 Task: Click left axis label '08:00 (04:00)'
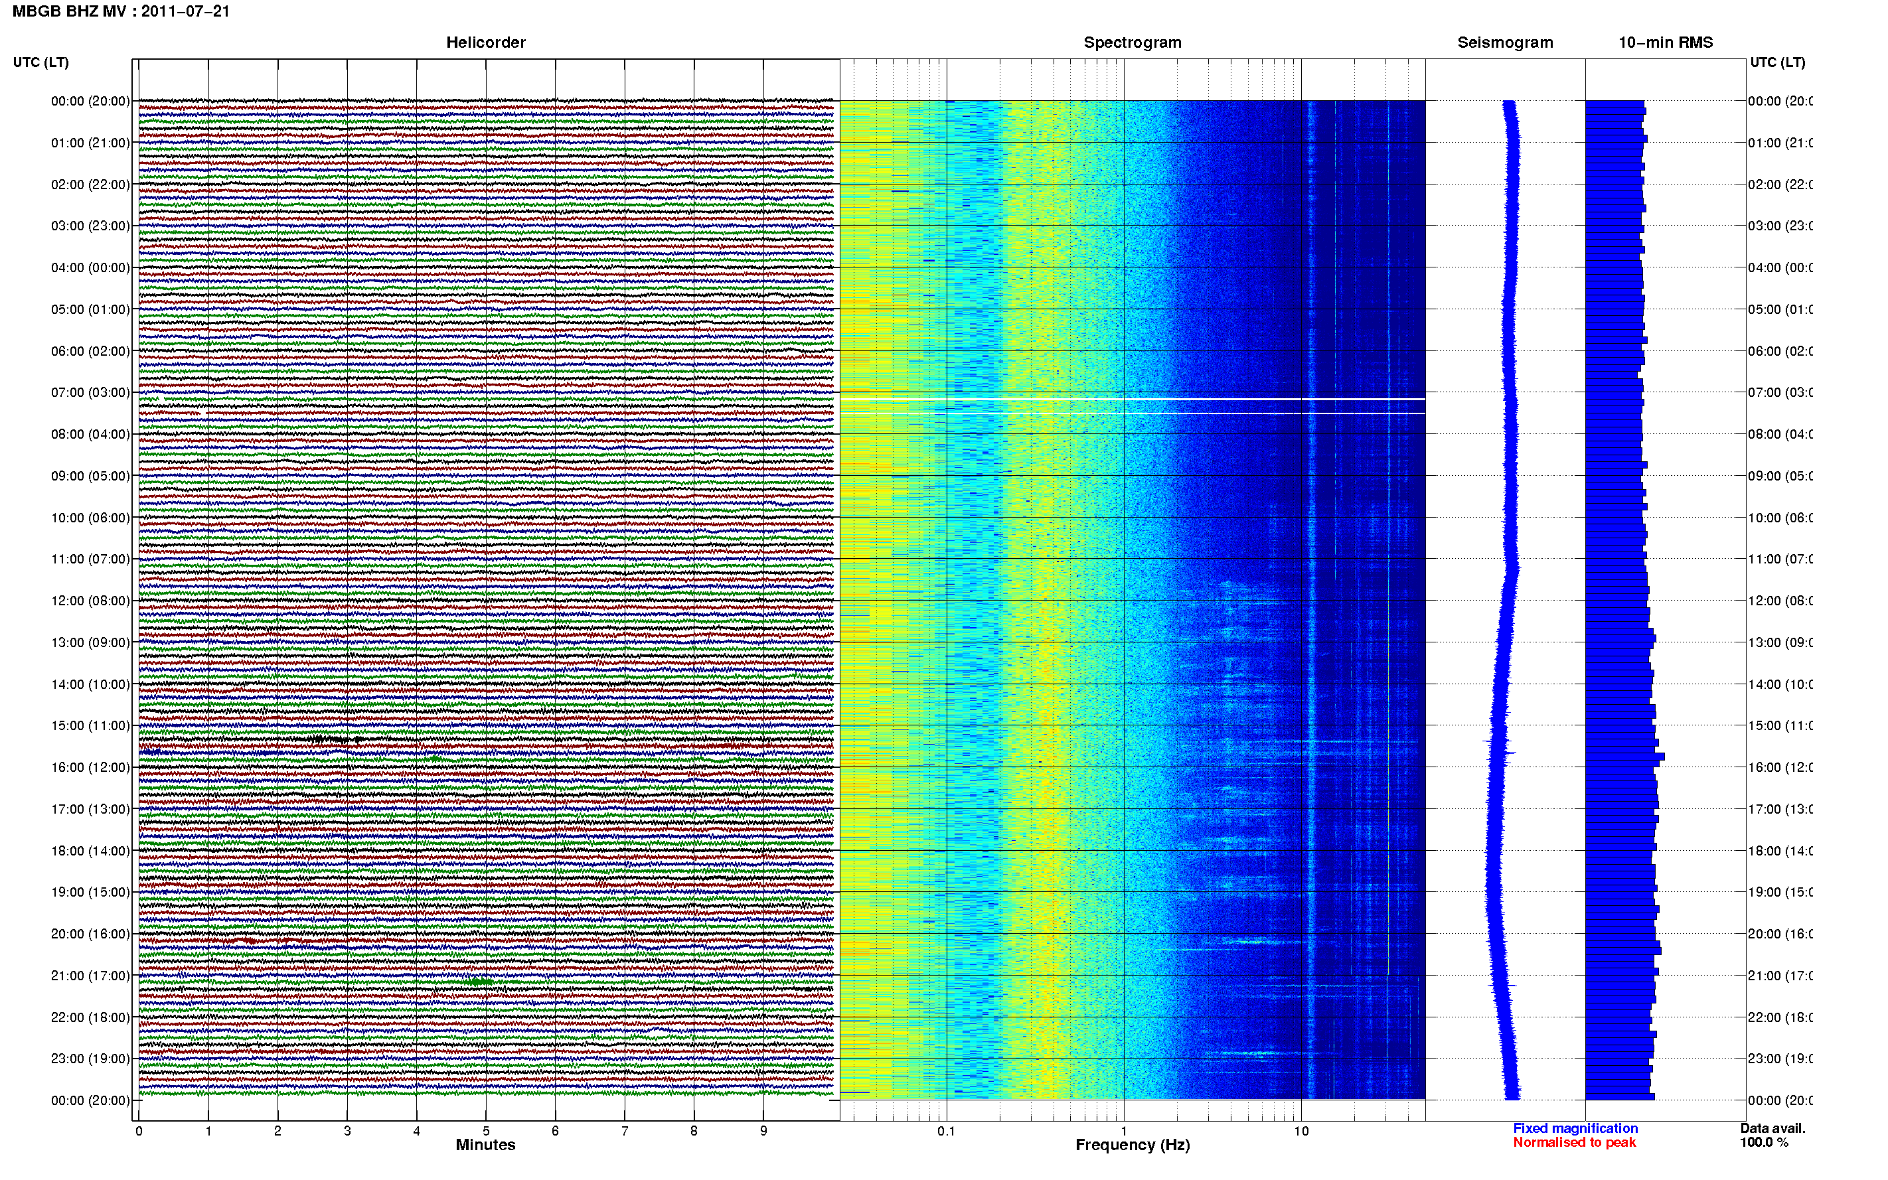(90, 434)
